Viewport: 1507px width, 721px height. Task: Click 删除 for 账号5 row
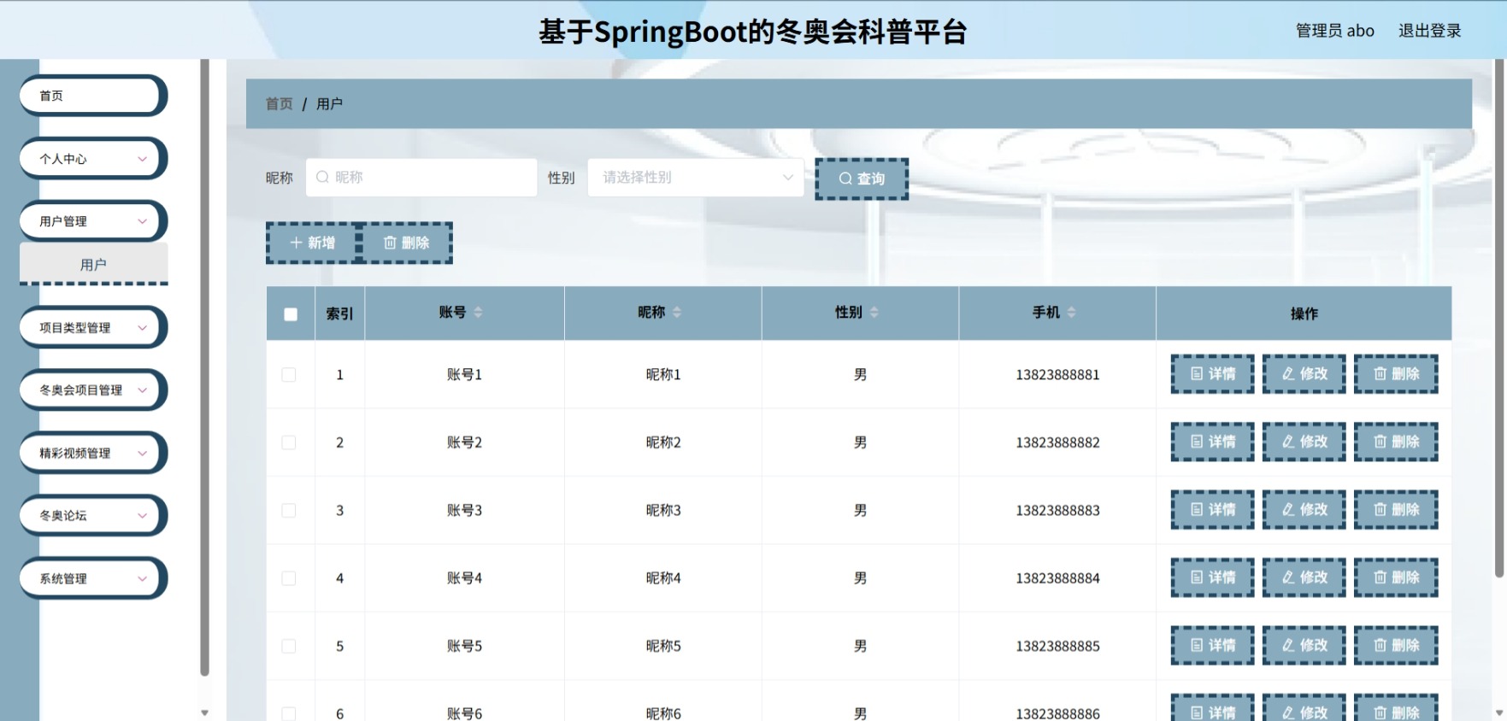(1396, 646)
